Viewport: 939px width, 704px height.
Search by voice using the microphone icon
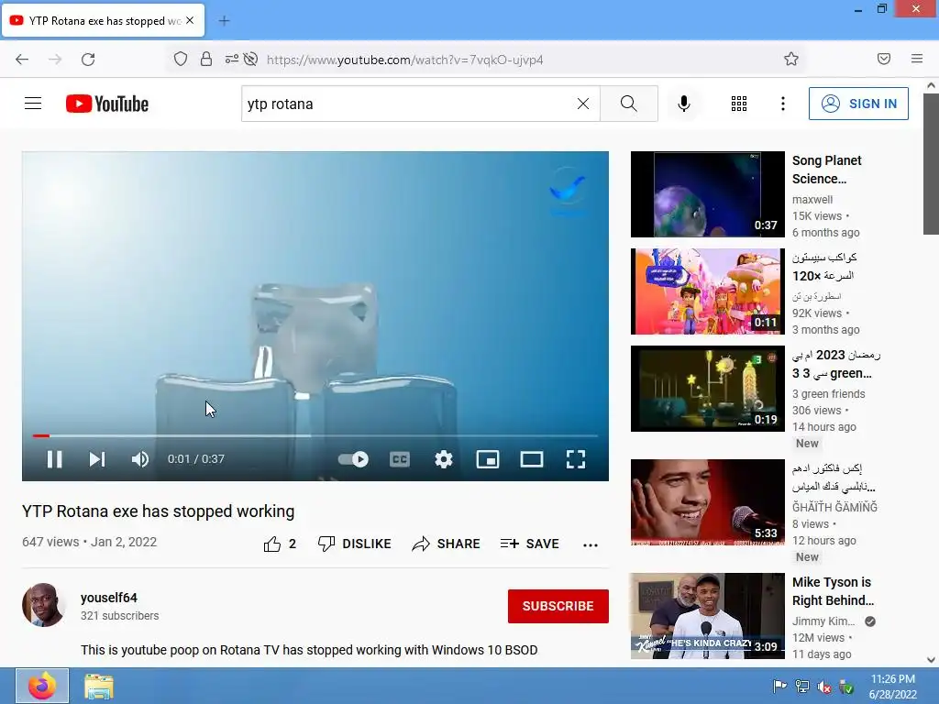click(x=684, y=104)
